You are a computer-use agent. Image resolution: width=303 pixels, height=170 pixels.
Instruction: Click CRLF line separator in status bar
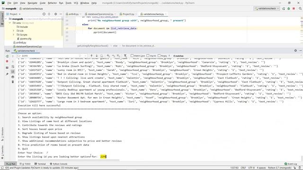pos(243,168)
